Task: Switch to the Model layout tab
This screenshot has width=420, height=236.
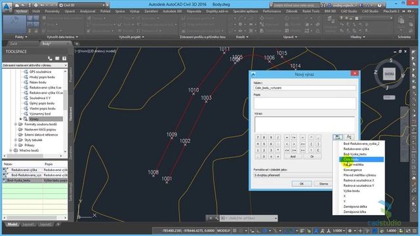Action: 12,224
